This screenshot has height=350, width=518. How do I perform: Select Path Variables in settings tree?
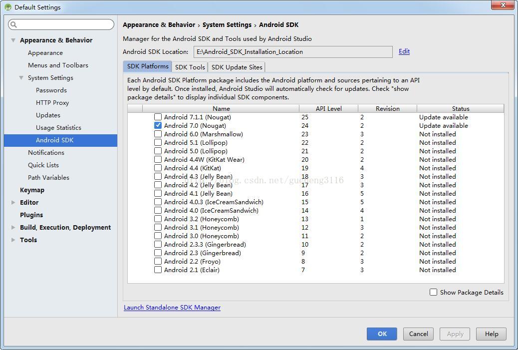tap(48, 177)
